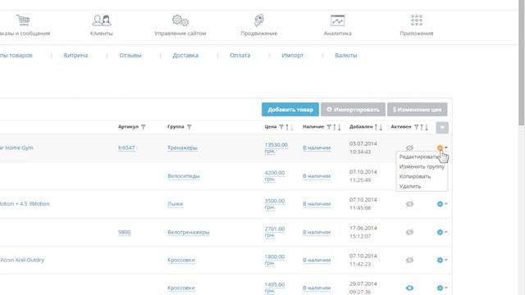This screenshot has height=295, width=525.
Task: Sort Активен ascending arrow
Action: (x=422, y=127)
